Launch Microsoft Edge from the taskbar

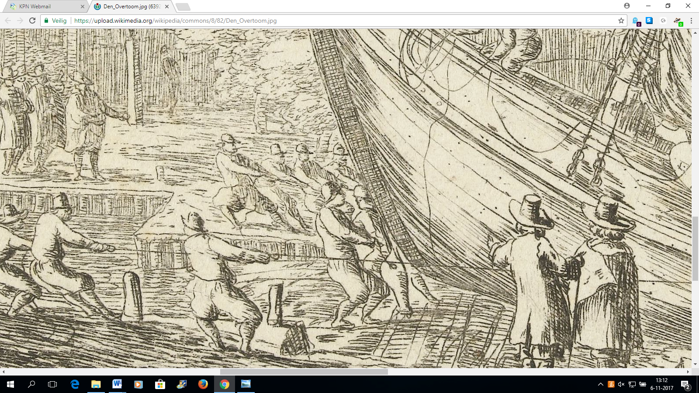[x=75, y=384]
